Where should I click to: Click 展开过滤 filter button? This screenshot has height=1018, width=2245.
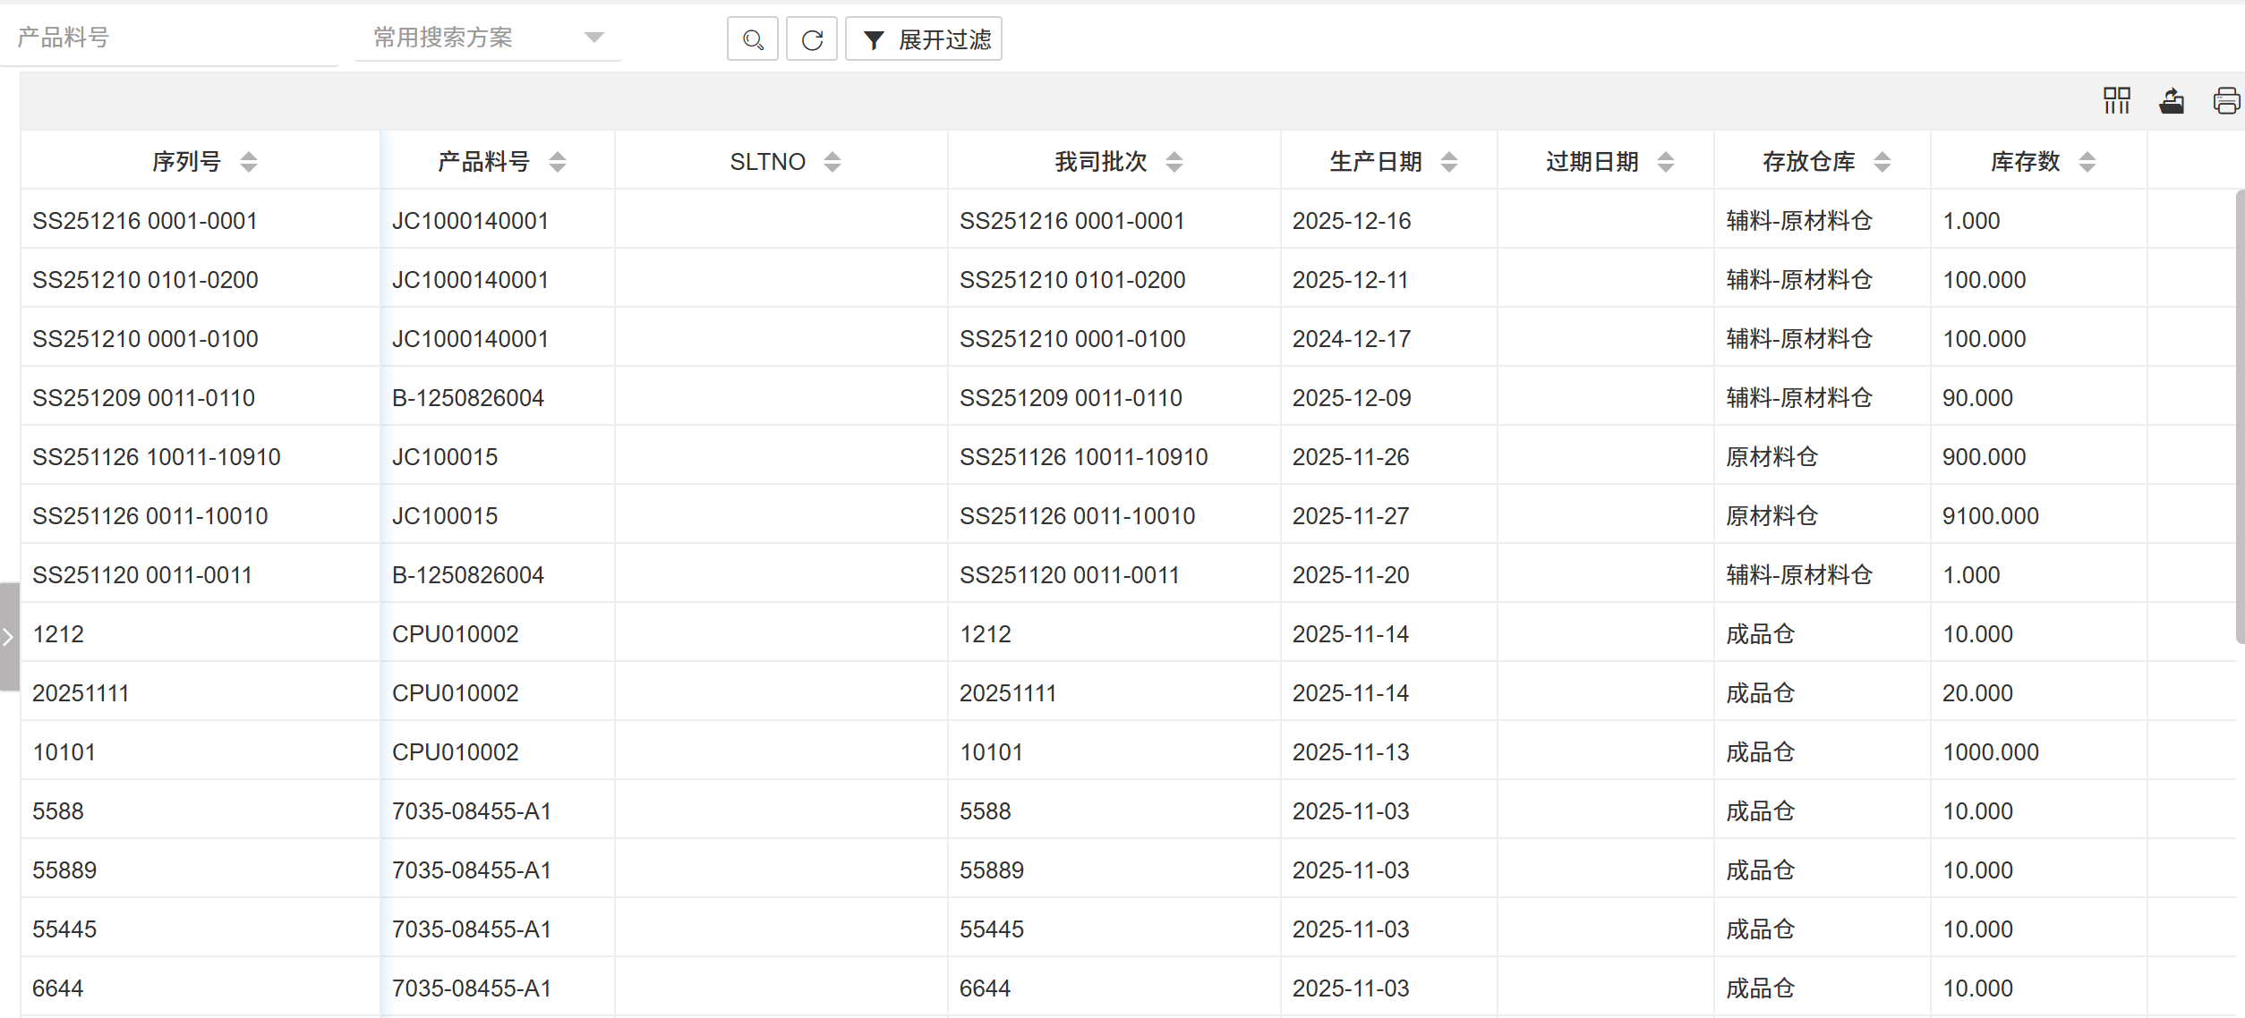(x=924, y=39)
